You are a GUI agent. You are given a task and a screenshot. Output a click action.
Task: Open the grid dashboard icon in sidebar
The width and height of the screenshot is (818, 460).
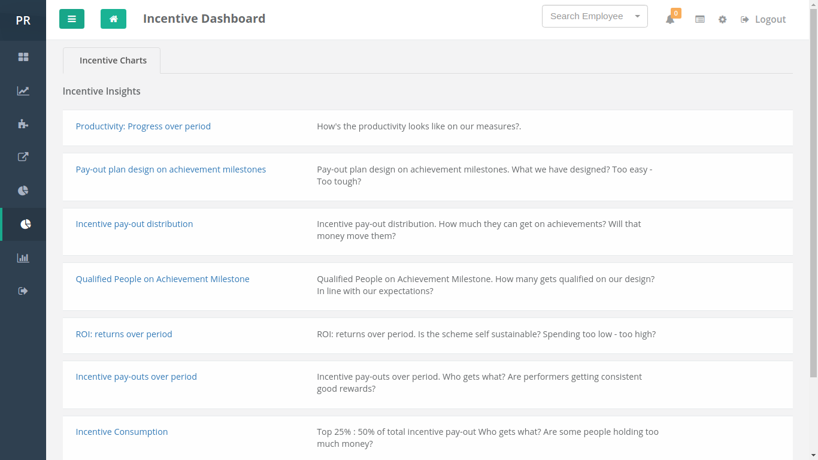coord(23,57)
